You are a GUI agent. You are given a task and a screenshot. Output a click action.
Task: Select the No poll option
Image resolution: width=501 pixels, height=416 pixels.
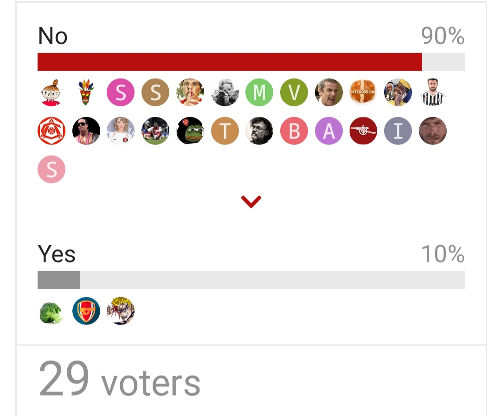pyautogui.click(x=53, y=35)
